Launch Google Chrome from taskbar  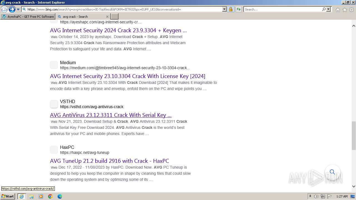click(x=50, y=196)
